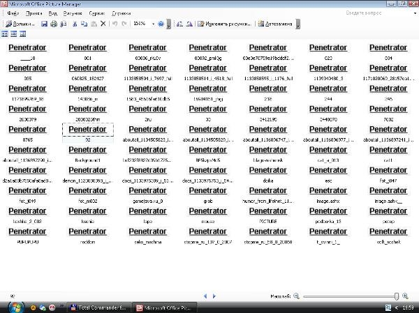
Task: Click Изменить рисунки button
Action: tap(225, 24)
